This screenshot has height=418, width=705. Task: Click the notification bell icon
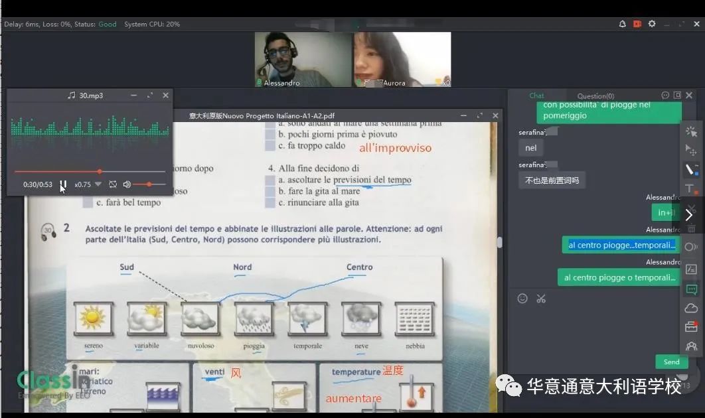pyautogui.click(x=622, y=24)
